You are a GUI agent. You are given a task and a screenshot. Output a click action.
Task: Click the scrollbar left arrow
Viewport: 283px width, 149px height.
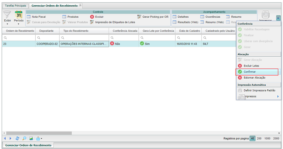4,133
